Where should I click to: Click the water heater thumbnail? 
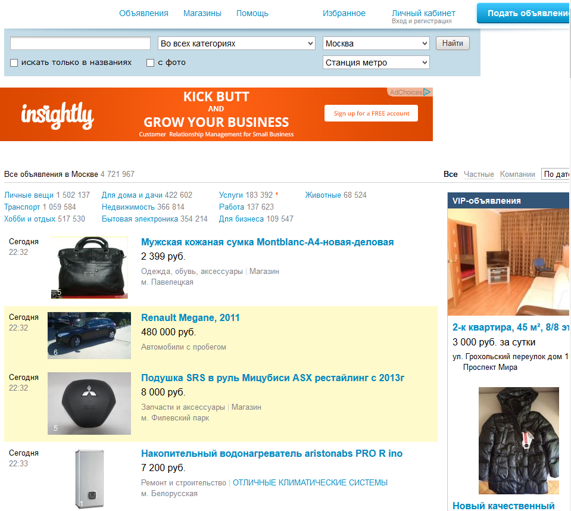pyautogui.click(x=89, y=479)
